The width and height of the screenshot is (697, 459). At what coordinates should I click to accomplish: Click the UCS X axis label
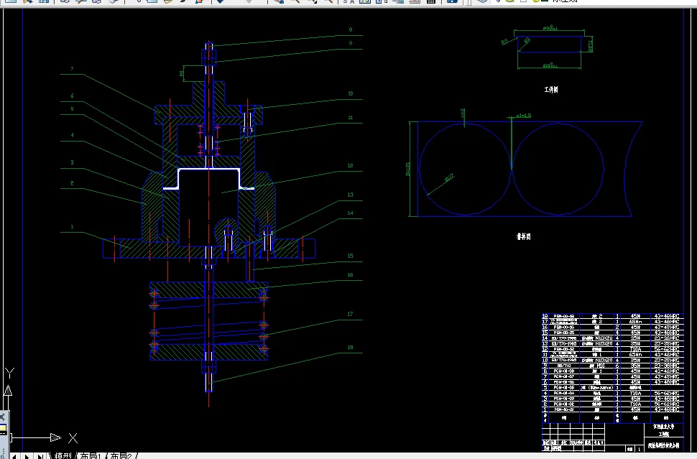(x=73, y=438)
